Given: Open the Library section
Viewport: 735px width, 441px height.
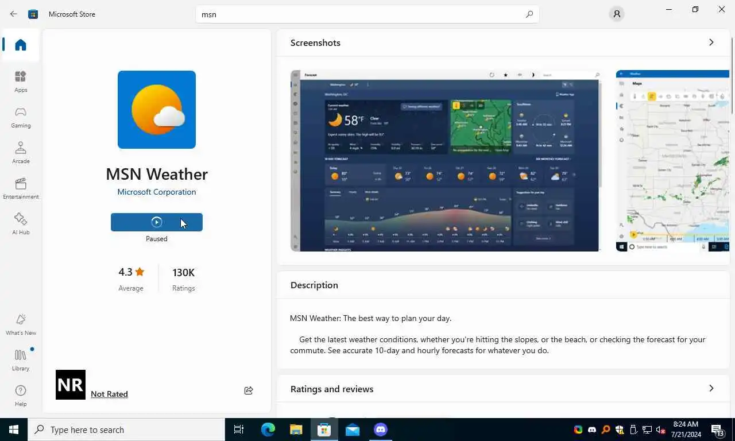Looking at the screenshot, I should tap(21, 360).
